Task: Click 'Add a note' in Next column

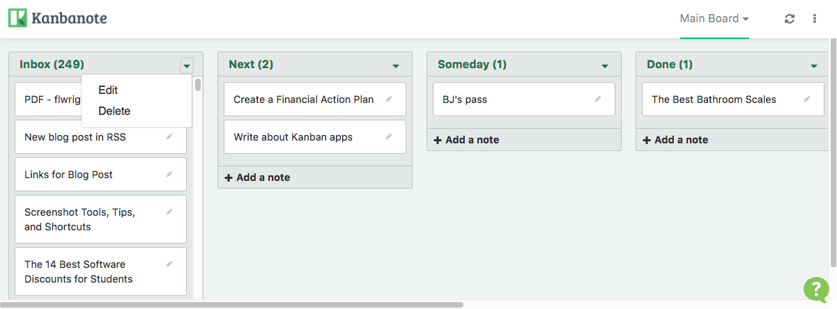Action: 257,177
